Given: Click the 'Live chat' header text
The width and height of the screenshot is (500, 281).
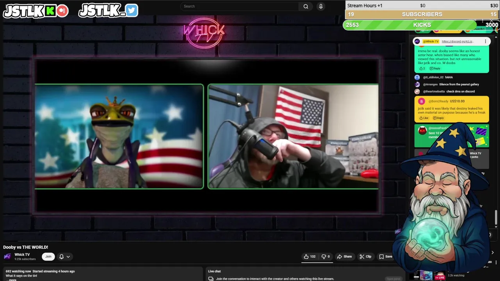Looking at the screenshot, I should click(x=214, y=271).
